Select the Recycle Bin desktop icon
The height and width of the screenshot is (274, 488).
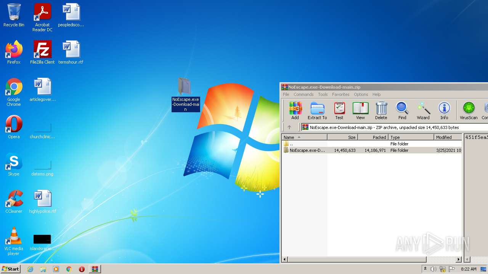(14, 15)
